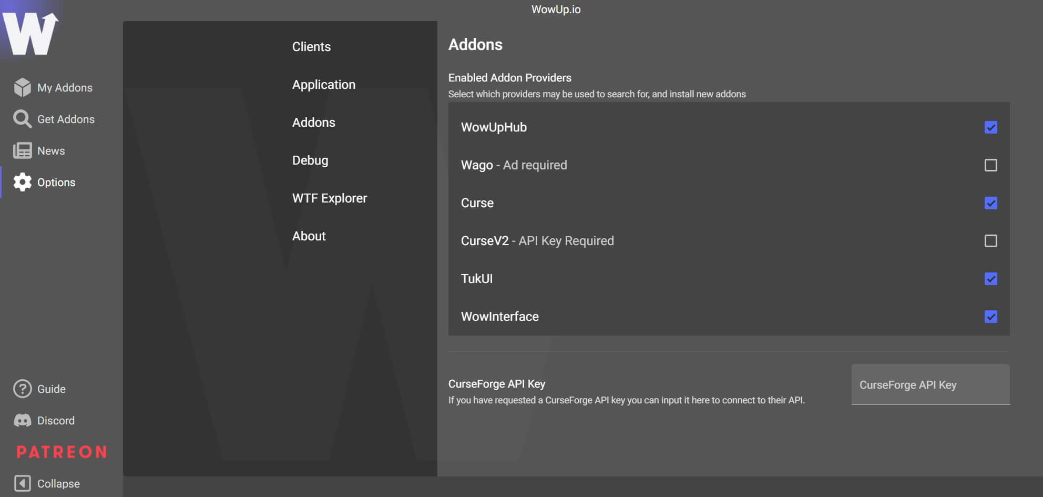Click the CurseForge API Key heading text
1043x497 pixels.
tap(497, 384)
